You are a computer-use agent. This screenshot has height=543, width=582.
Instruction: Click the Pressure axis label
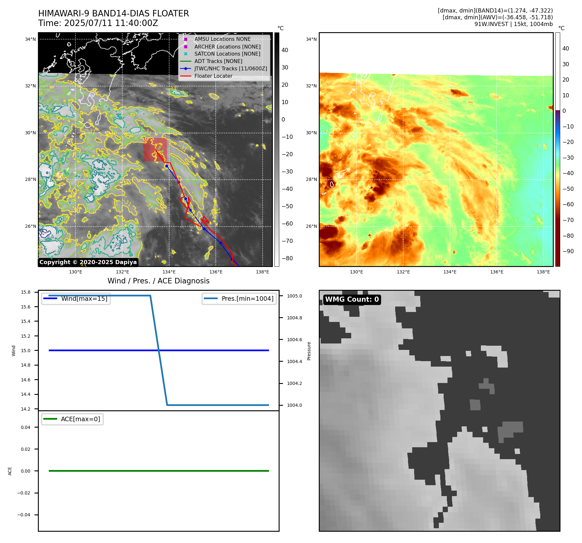tap(309, 351)
